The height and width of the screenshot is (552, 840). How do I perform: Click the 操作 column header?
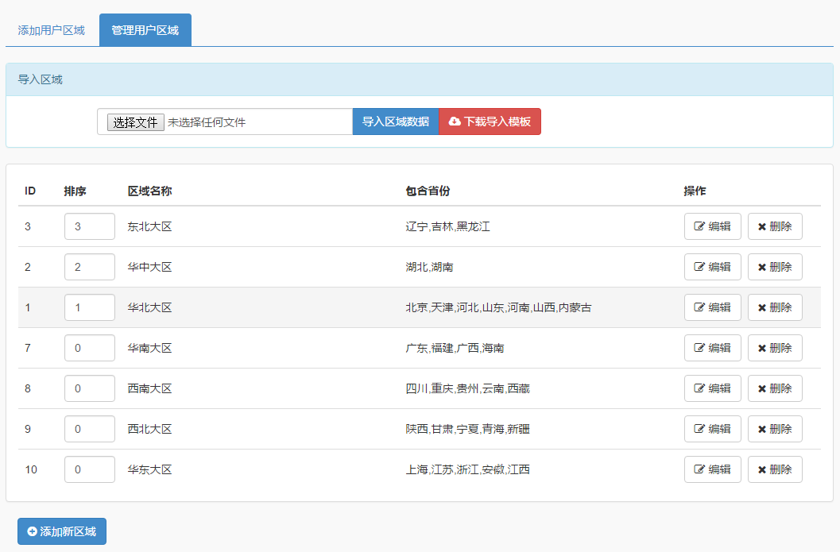(x=695, y=191)
